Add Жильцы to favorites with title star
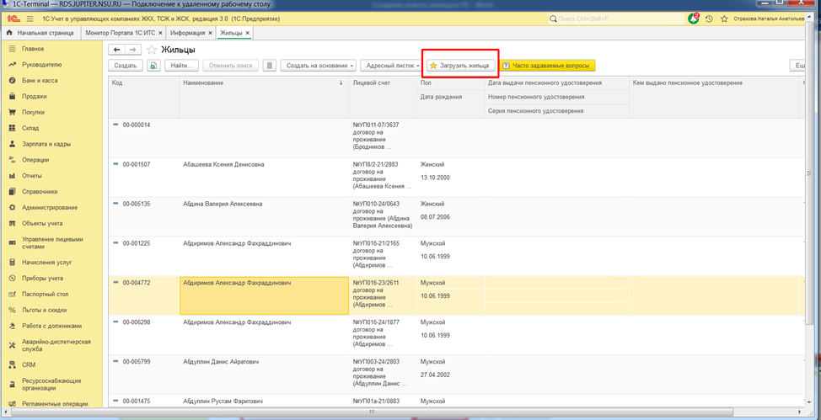Screen dimensions: 821x420 coord(152,50)
